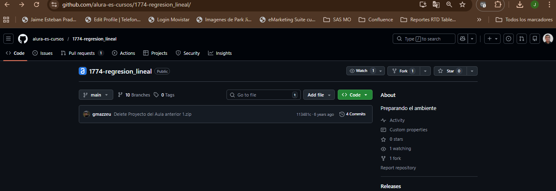Go to GitHub homepage via Octocat logo
Viewport: 556px width, 191px height.
(x=23, y=39)
